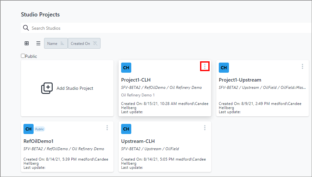
Task: Open Upstream-CLH three-dot options menu
Action: click(205, 128)
